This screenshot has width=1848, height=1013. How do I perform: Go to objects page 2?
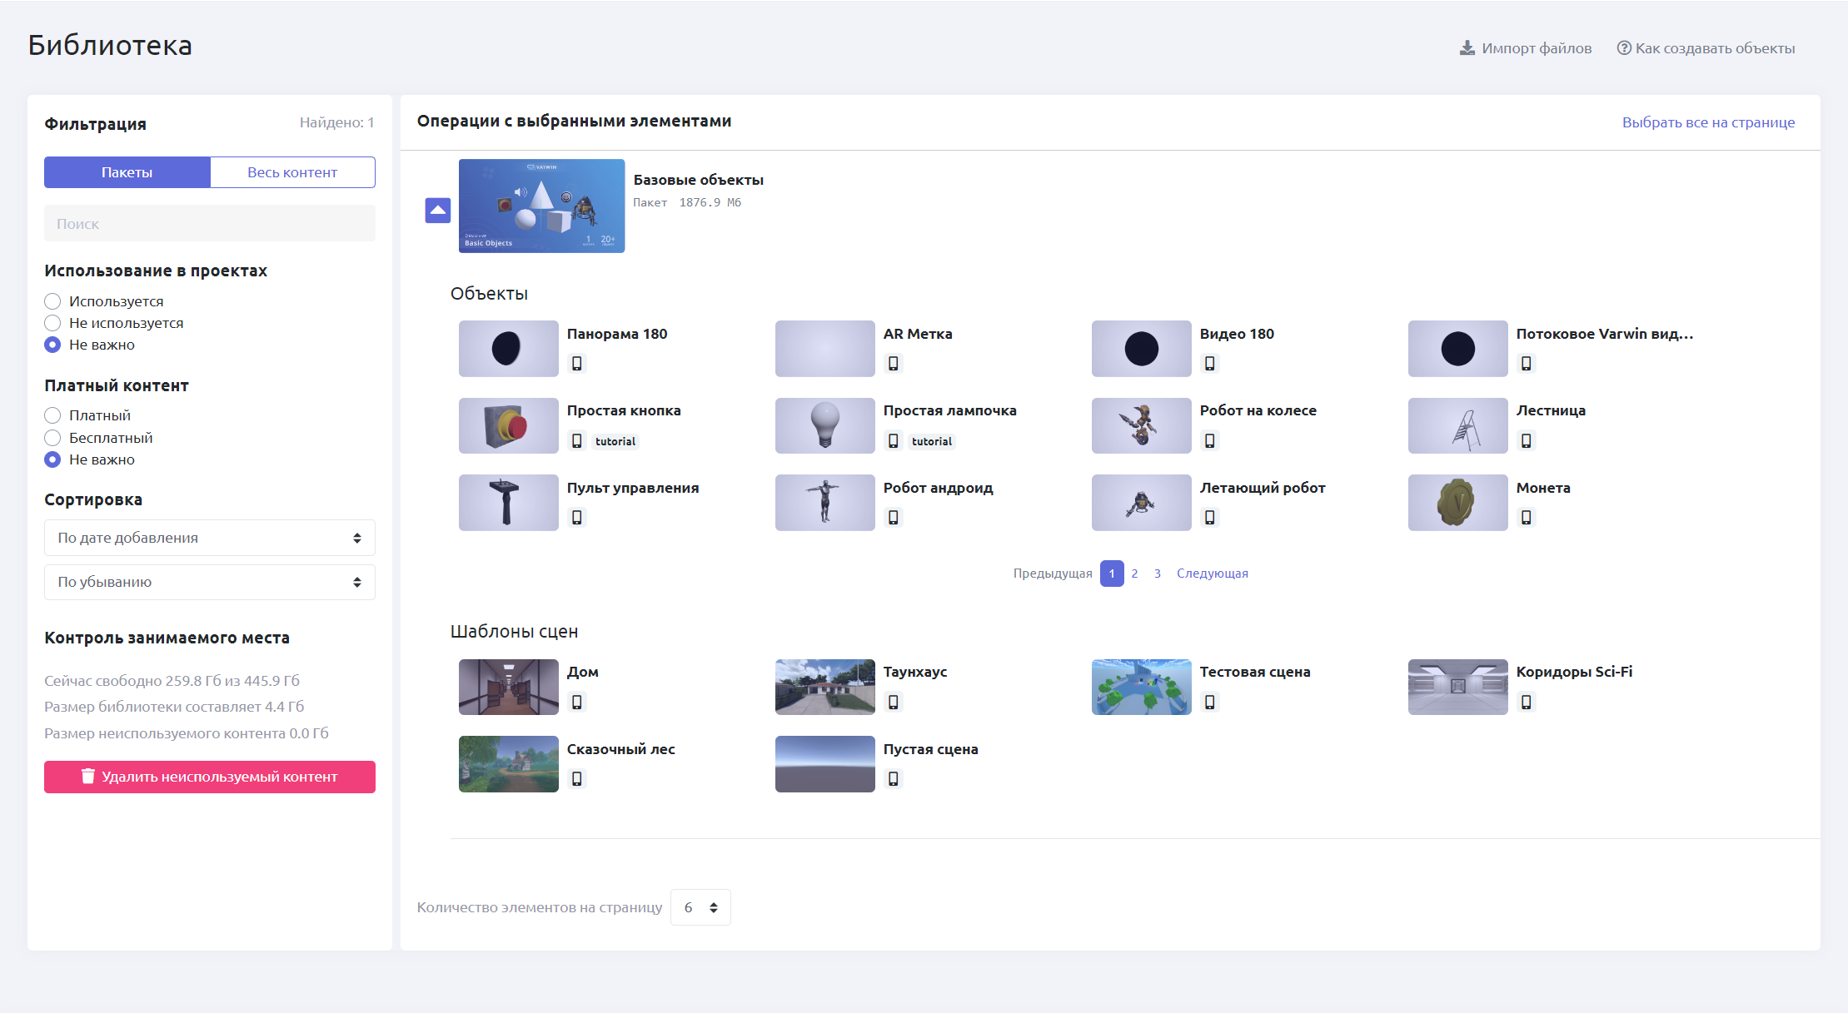1134,574
